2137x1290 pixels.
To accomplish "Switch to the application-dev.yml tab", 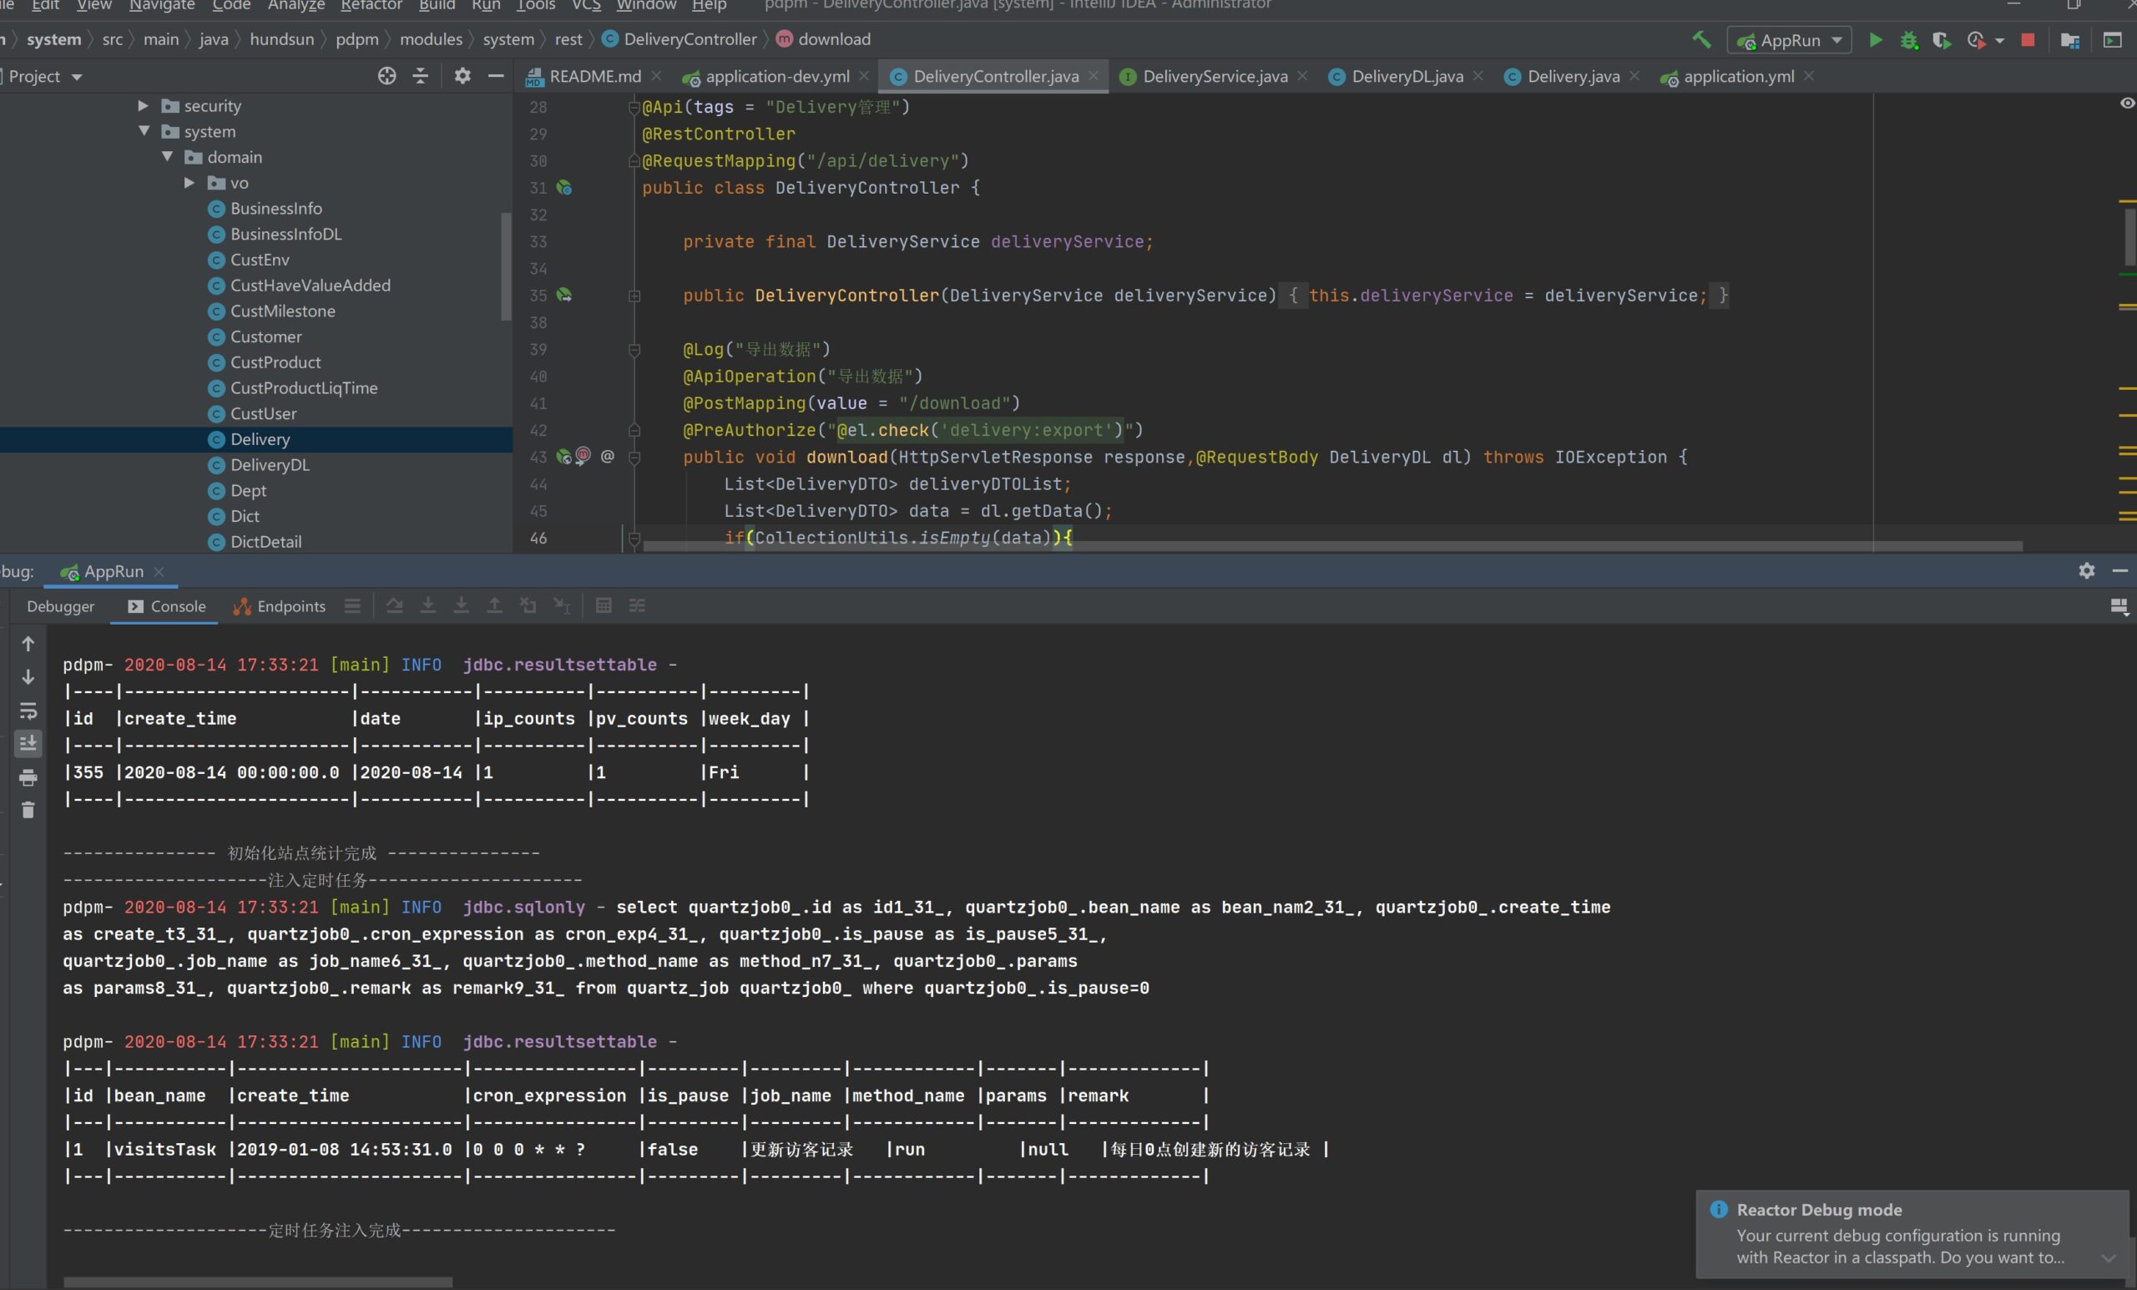I will coord(777,76).
